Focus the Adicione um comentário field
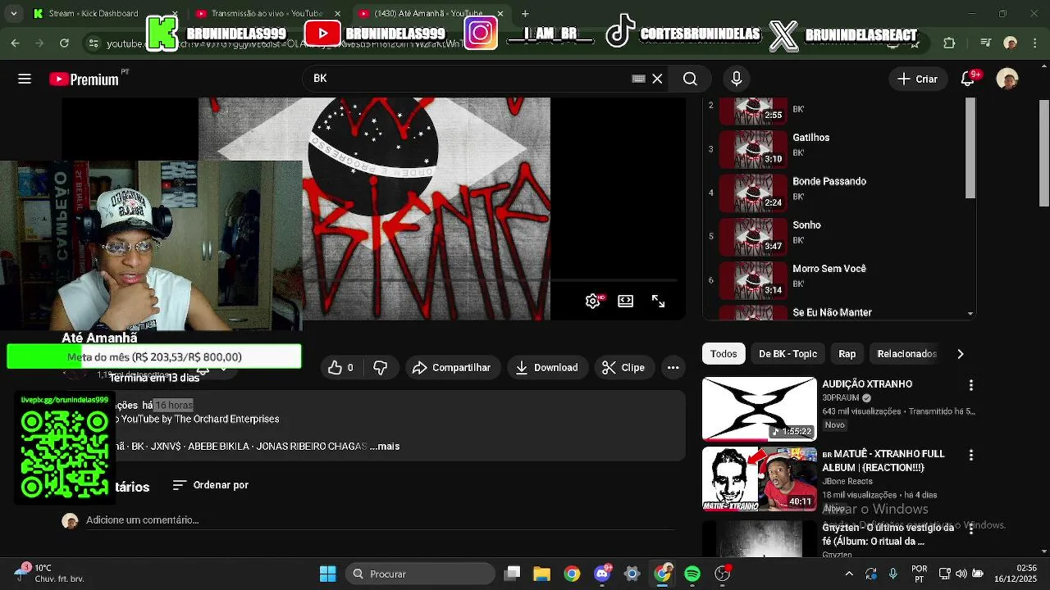Viewport: 1050px width, 590px height. tap(380, 520)
